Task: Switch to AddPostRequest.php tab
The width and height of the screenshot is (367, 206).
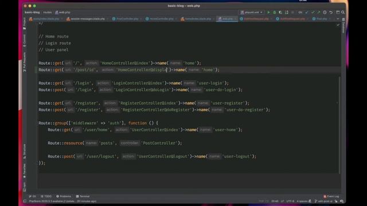Action: [x=290, y=19]
